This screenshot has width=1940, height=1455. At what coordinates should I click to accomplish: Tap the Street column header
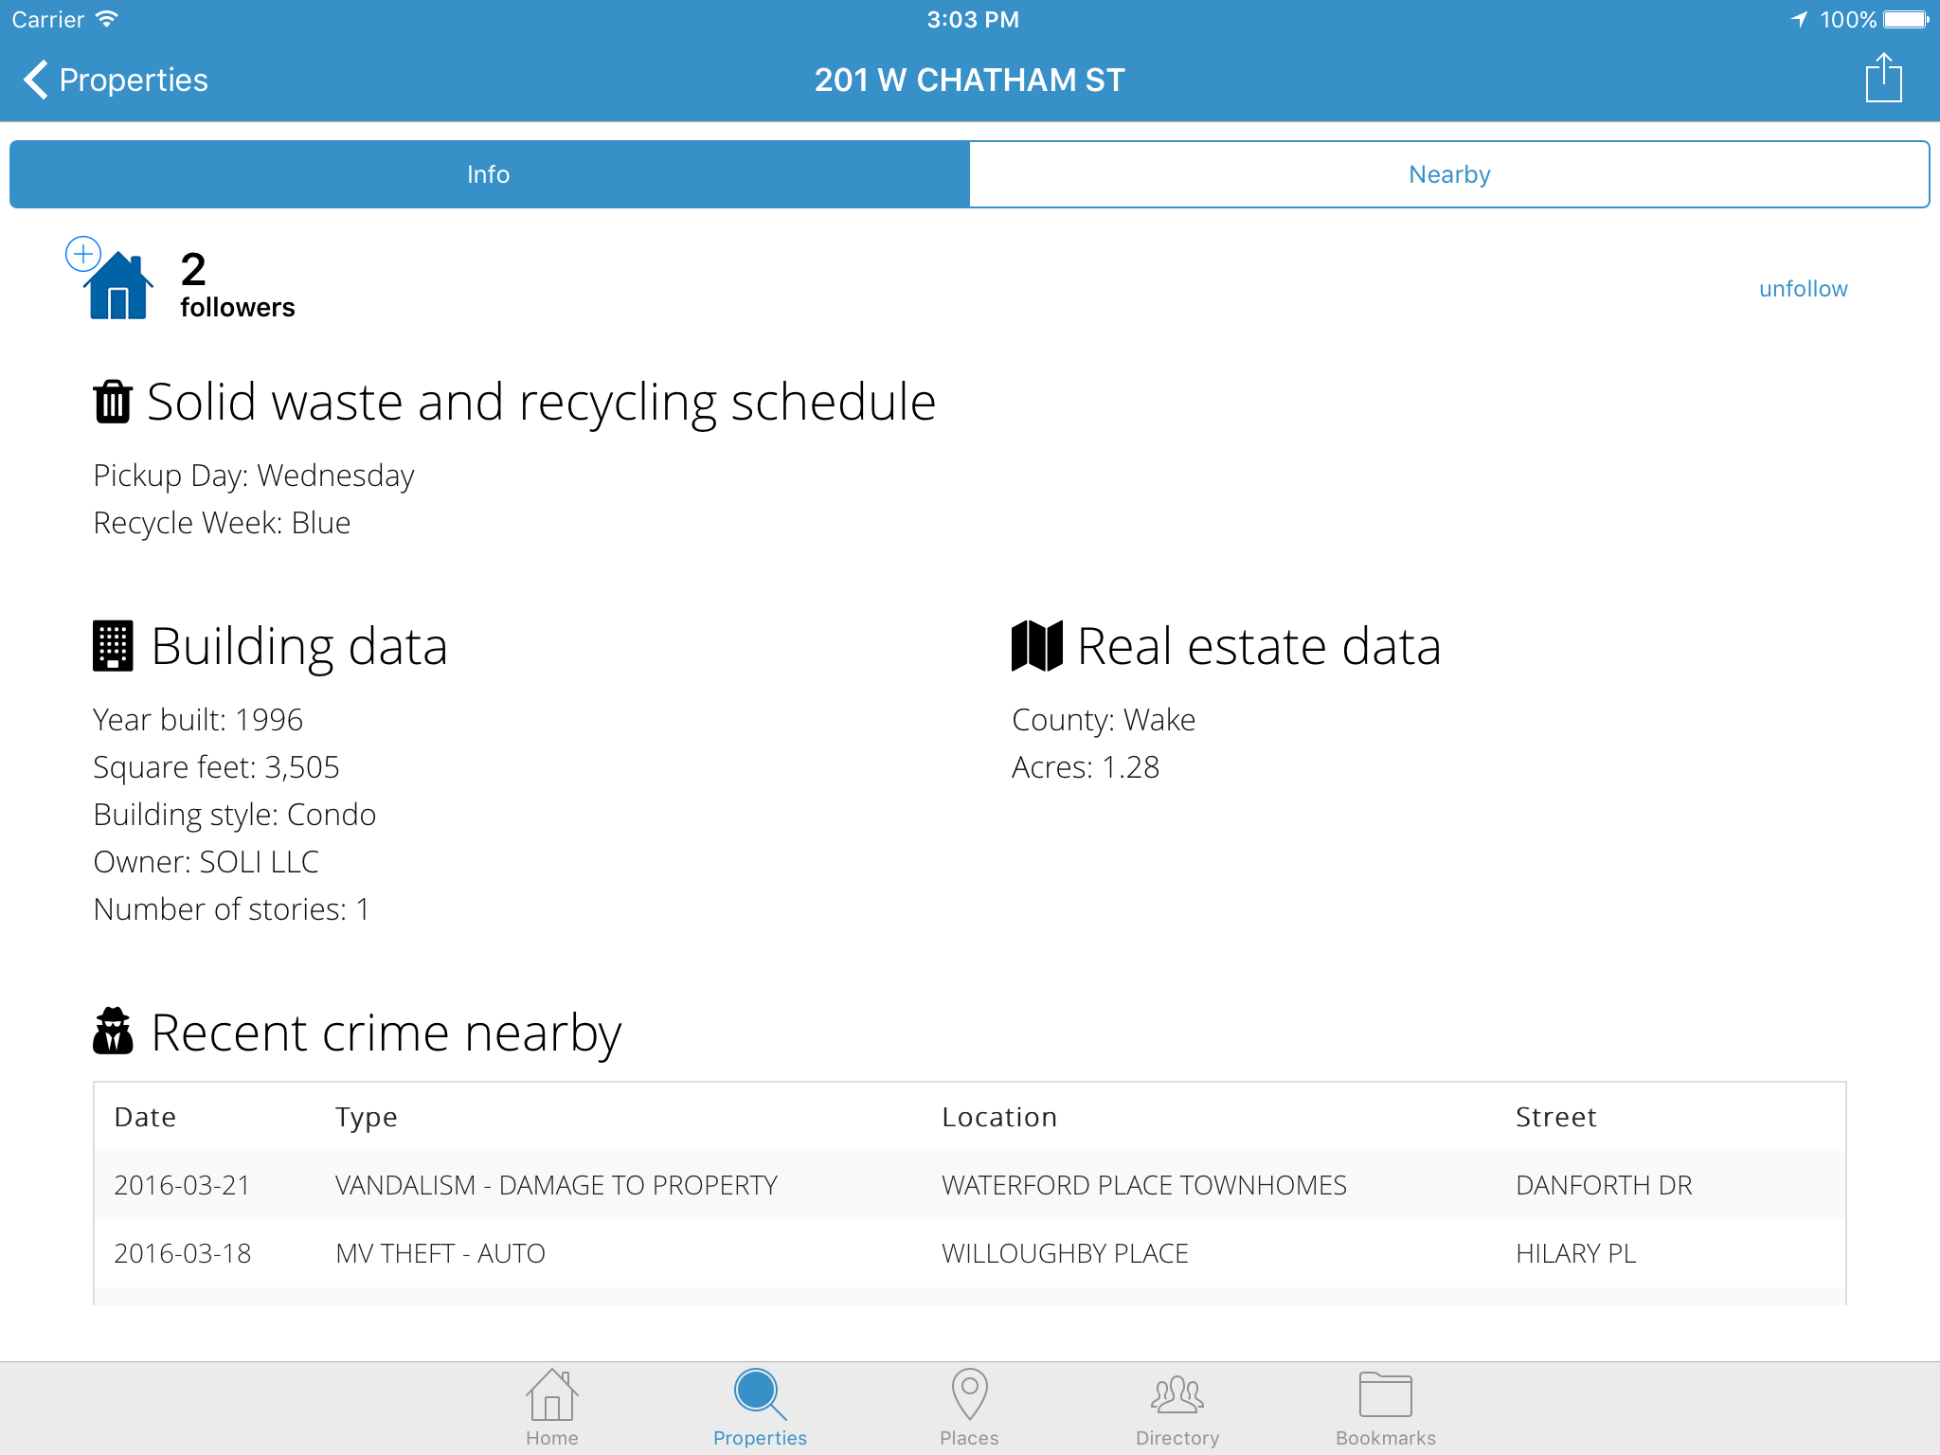pyautogui.click(x=1555, y=1118)
